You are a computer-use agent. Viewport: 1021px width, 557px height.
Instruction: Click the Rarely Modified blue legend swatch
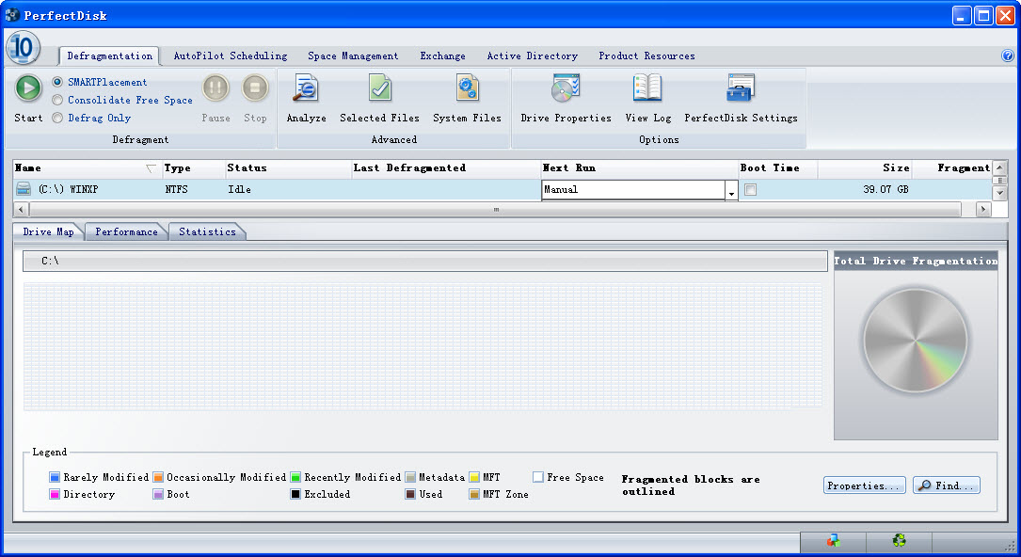tap(55, 478)
